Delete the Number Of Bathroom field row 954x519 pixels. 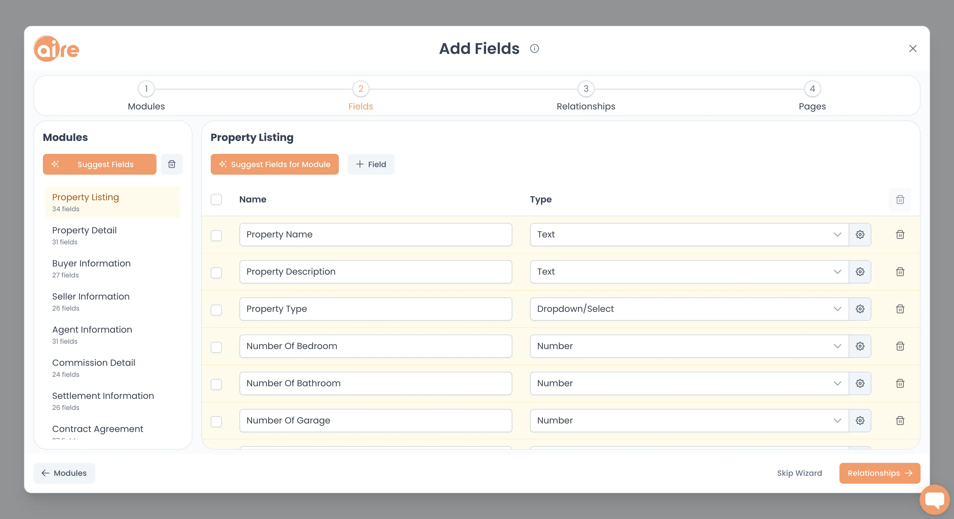point(900,383)
